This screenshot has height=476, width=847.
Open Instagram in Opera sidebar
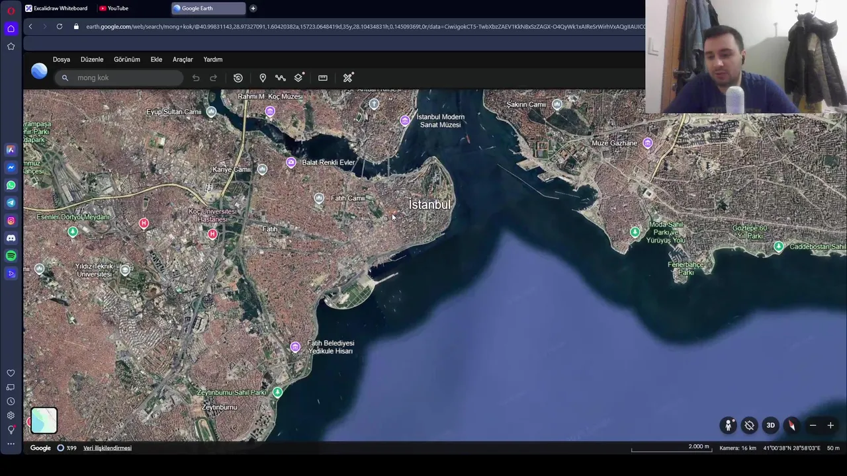click(11, 221)
